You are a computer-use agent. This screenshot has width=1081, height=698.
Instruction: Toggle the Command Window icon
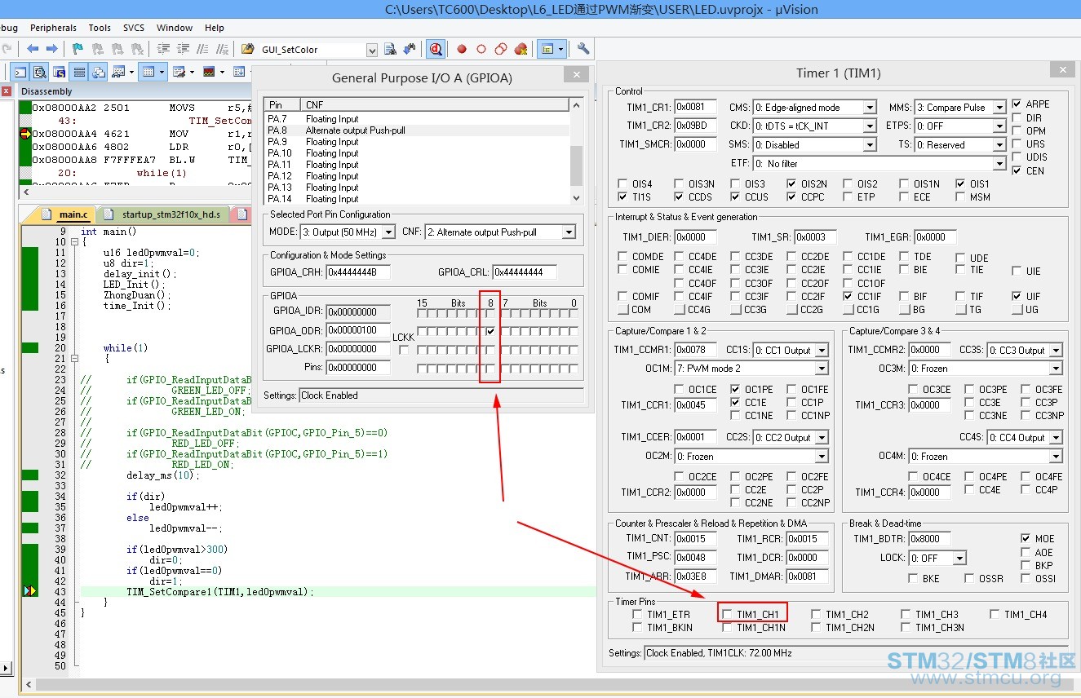20,72
